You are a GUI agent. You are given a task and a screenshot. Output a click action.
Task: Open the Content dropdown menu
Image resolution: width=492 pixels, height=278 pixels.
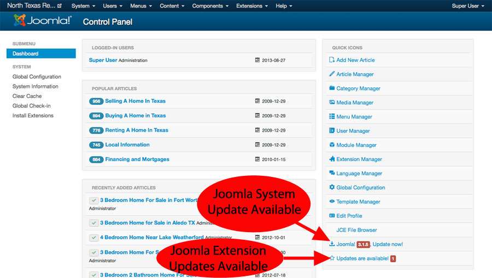[172, 5]
